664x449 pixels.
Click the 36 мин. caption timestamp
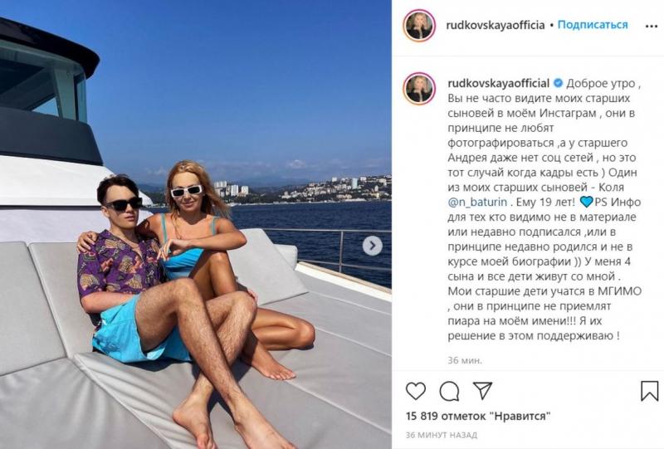tap(465, 360)
